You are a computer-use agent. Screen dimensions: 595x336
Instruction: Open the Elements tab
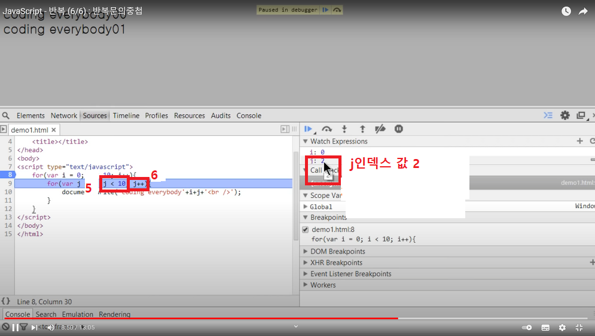pyautogui.click(x=30, y=115)
